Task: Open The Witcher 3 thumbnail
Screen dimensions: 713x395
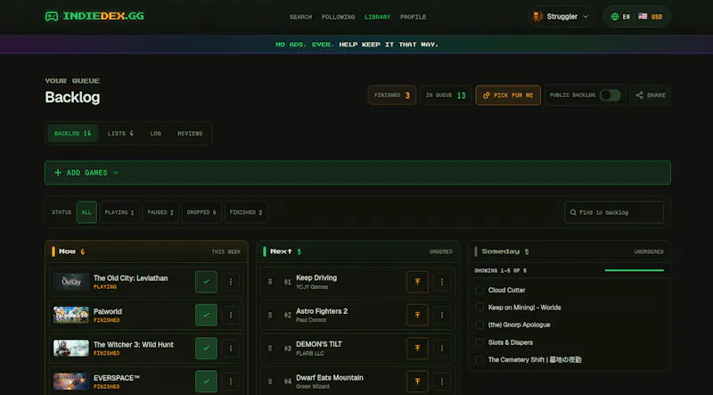Action: click(x=71, y=348)
